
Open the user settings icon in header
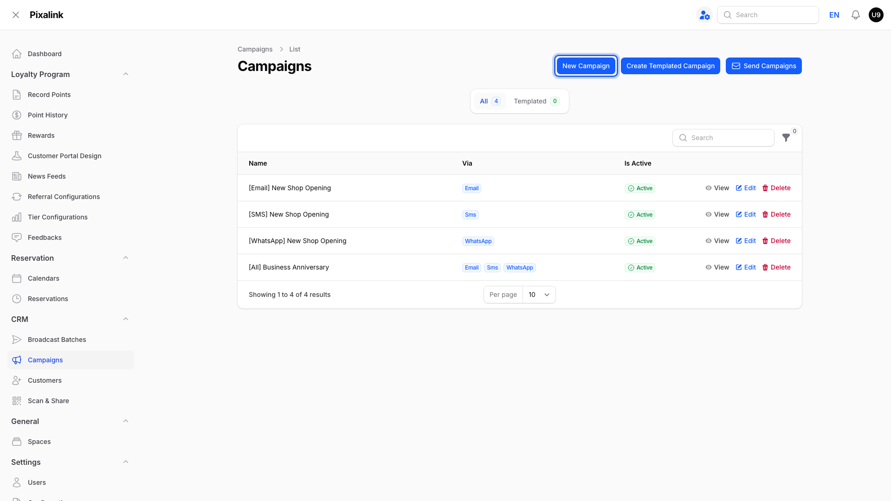704,15
